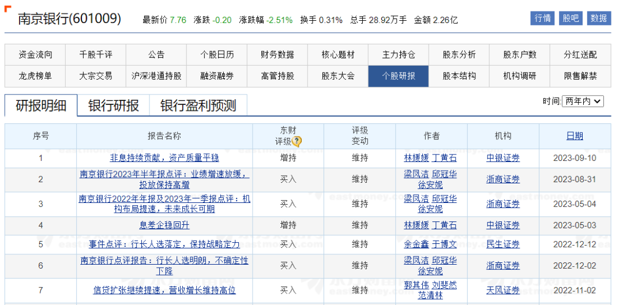623x305 pixels.
Task: Click the date 2023-09-10
Action: tap(575, 158)
